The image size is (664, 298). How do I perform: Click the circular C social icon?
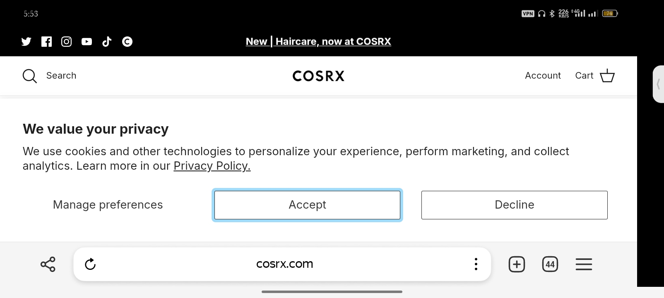(127, 41)
